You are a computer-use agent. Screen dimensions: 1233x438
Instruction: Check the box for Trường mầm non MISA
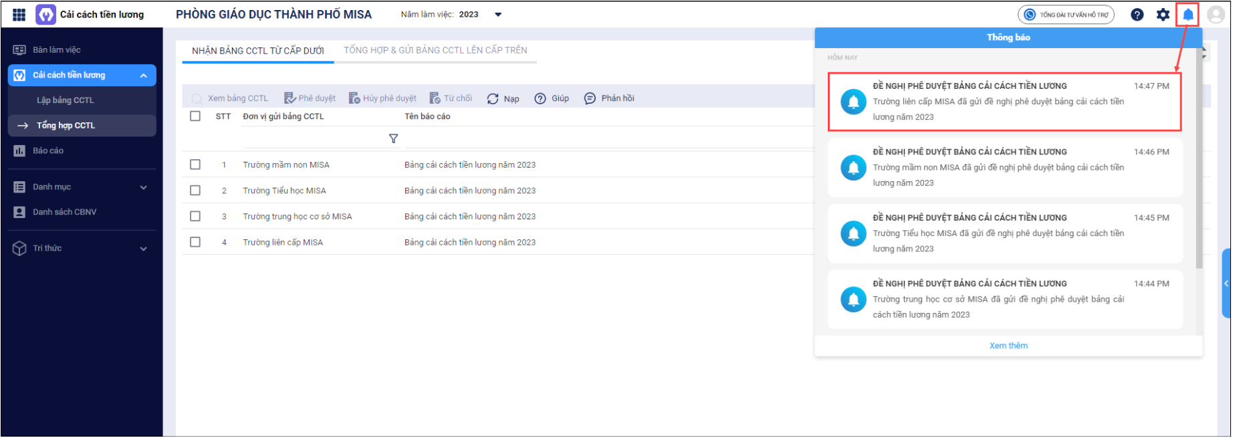coord(195,165)
